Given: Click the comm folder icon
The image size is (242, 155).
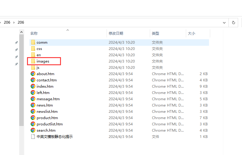Looking at the screenshot, I should 33,42.
